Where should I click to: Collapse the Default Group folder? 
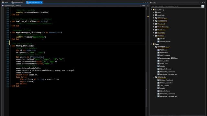151,10
